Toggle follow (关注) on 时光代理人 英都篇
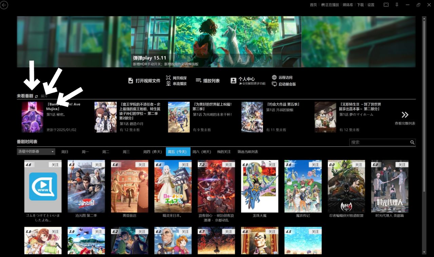 pyautogui.click(x=402, y=165)
